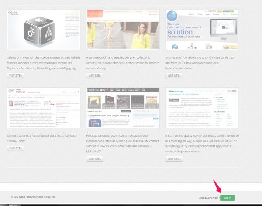This screenshot has width=262, height=206.
Task: Click the Celsius Online logo in first thumbnail
Action: pos(15,13)
